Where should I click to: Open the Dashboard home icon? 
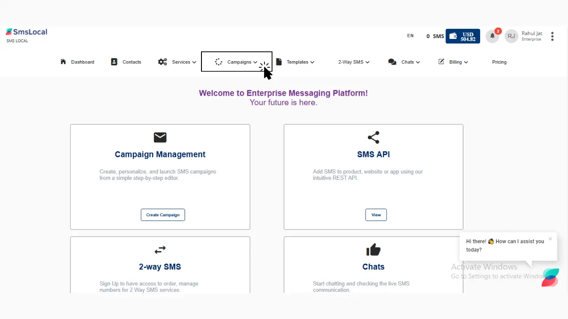pyautogui.click(x=63, y=62)
